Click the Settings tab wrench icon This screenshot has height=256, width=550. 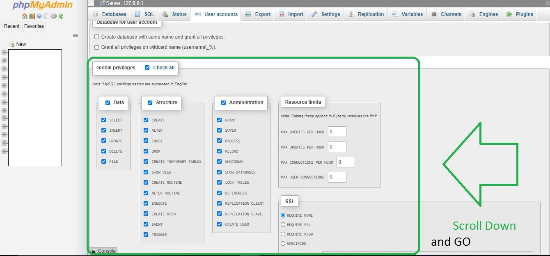pyautogui.click(x=314, y=14)
